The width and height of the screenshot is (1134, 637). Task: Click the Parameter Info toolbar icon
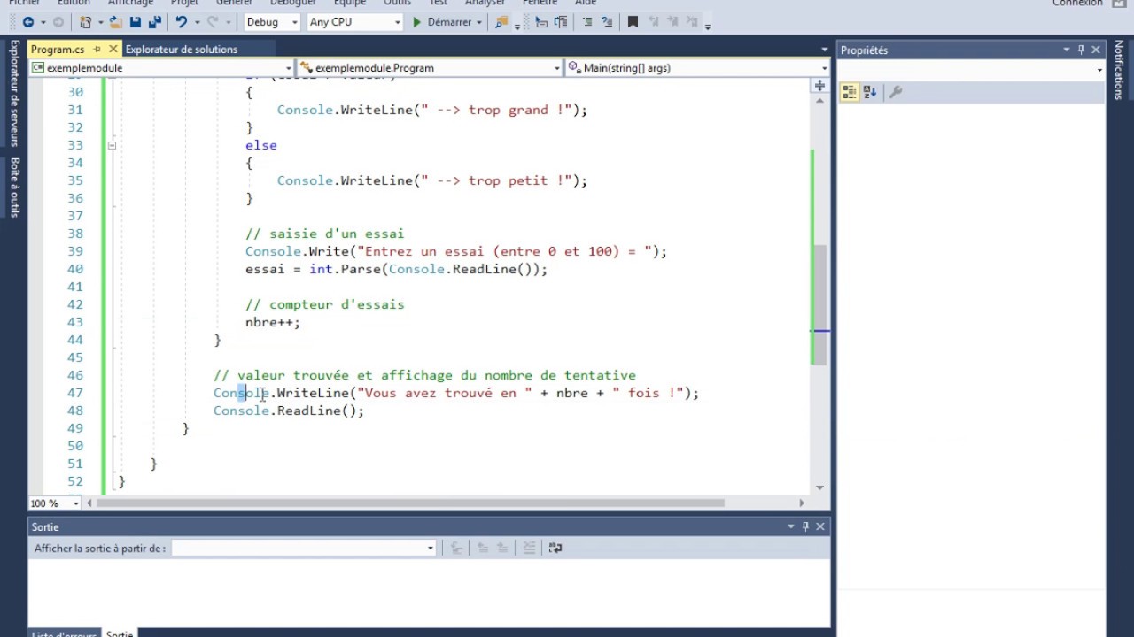[x=561, y=22]
